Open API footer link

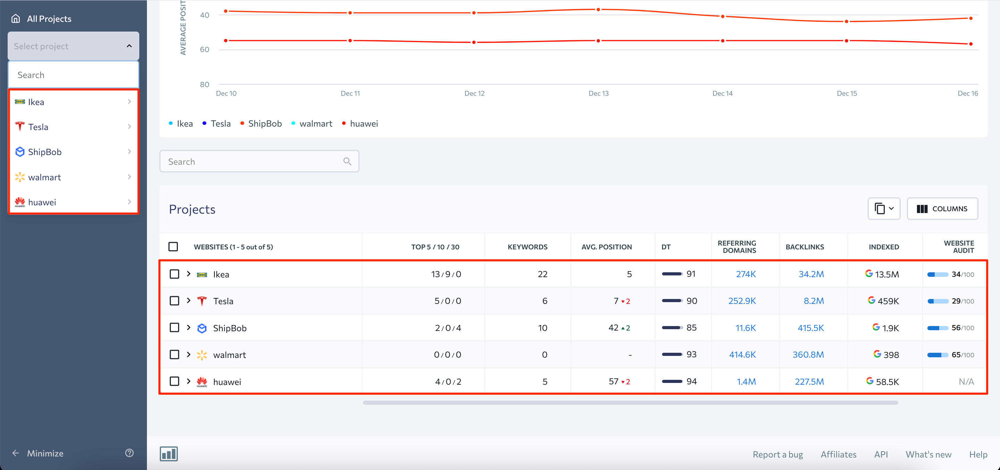pyautogui.click(x=881, y=454)
